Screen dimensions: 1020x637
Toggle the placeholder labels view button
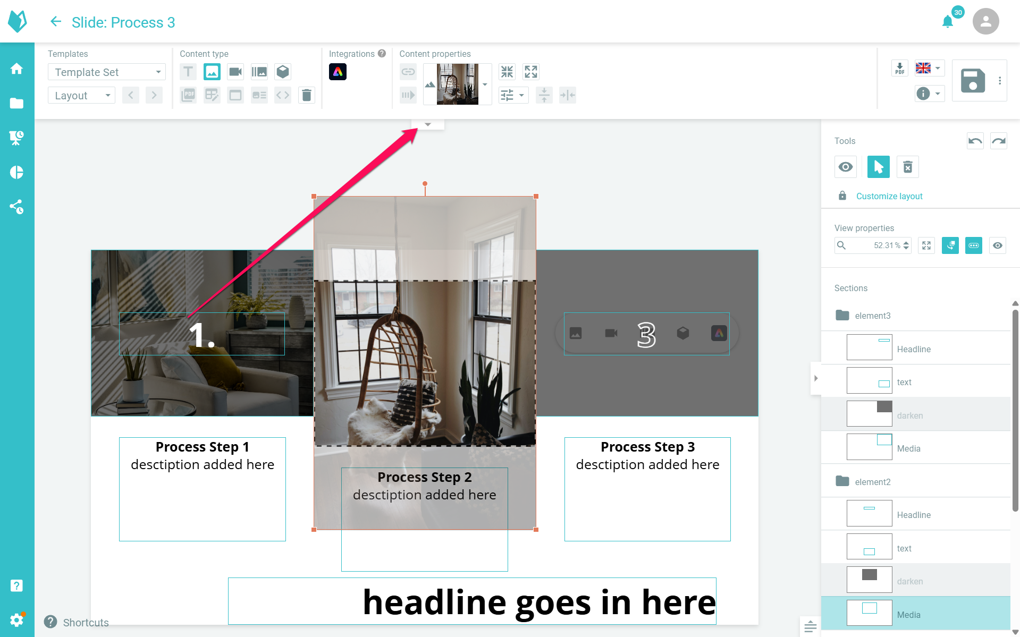tap(974, 245)
